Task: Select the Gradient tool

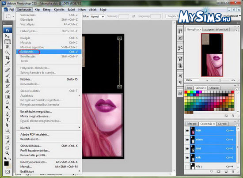Action: [x=7, y=97]
